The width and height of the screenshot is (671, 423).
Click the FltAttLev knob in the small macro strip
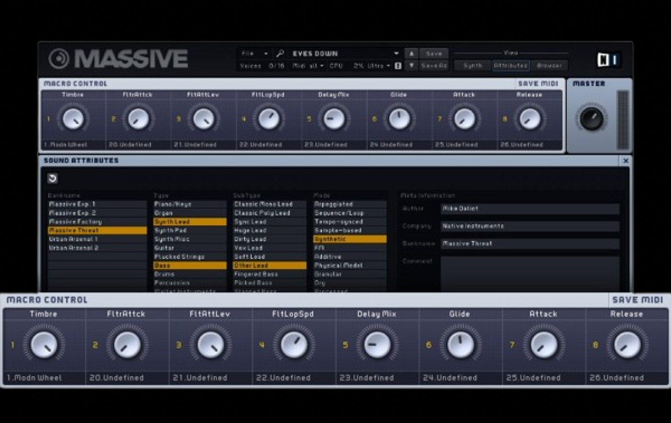(203, 119)
